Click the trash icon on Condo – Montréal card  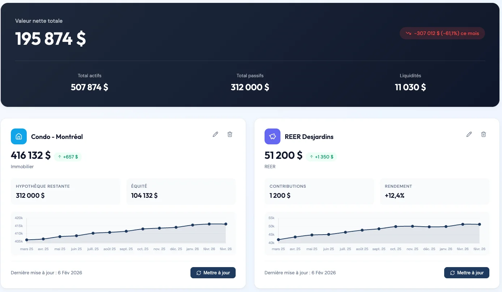[x=230, y=134]
